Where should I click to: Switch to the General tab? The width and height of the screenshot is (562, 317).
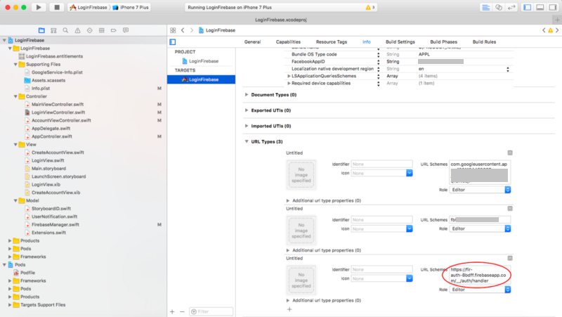(252, 42)
